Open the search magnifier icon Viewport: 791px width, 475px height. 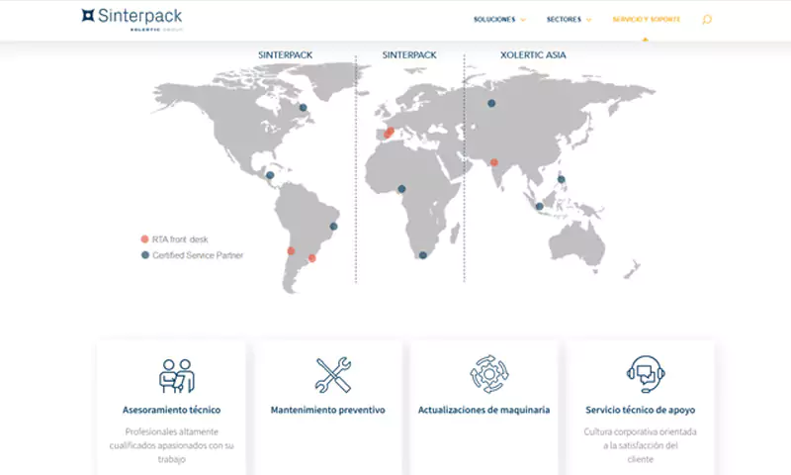[707, 20]
